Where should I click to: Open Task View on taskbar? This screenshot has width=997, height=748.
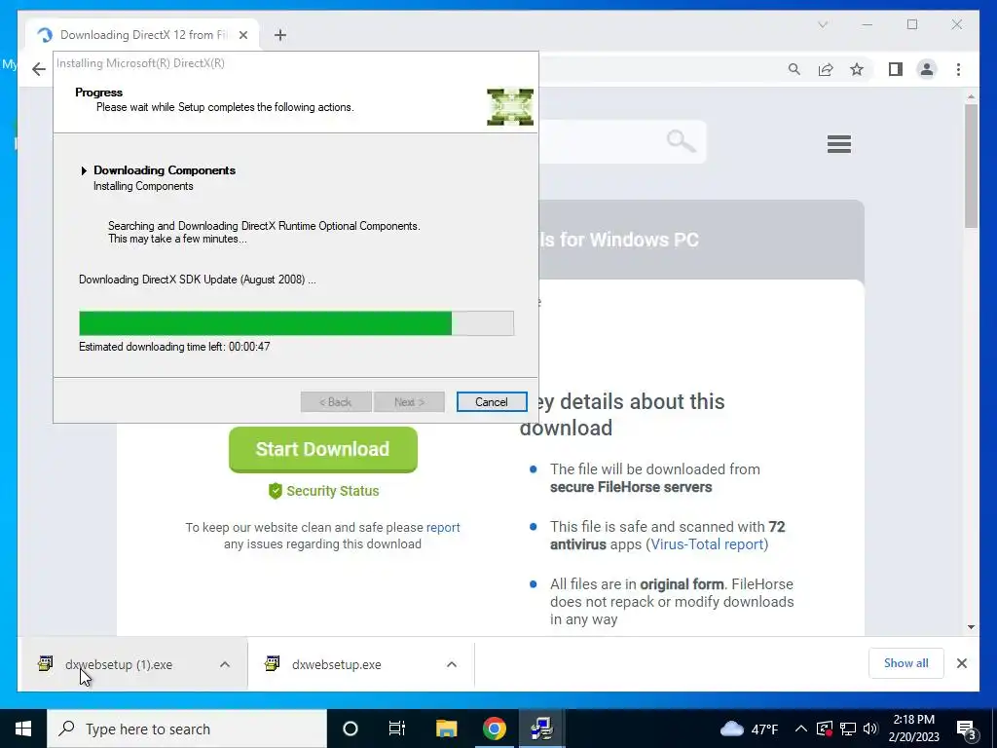pos(397,729)
